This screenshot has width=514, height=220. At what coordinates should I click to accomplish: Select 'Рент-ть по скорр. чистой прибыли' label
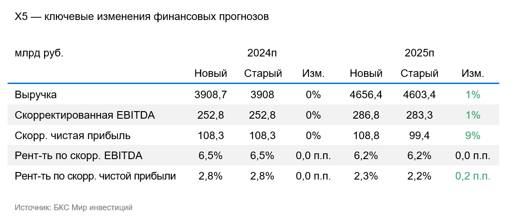(95, 176)
